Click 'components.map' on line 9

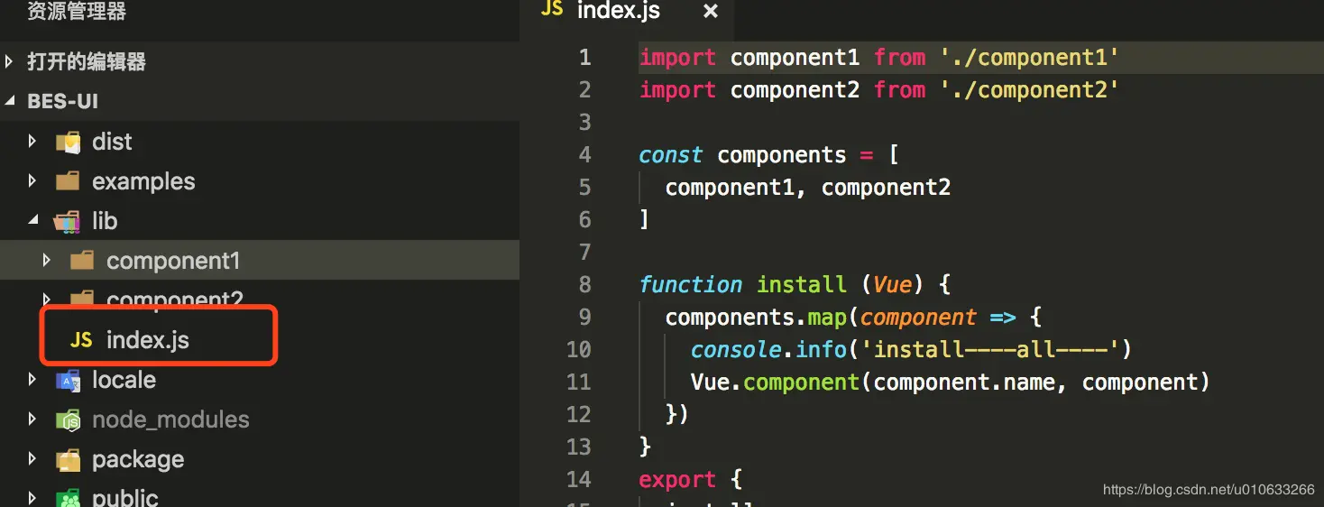click(x=756, y=318)
